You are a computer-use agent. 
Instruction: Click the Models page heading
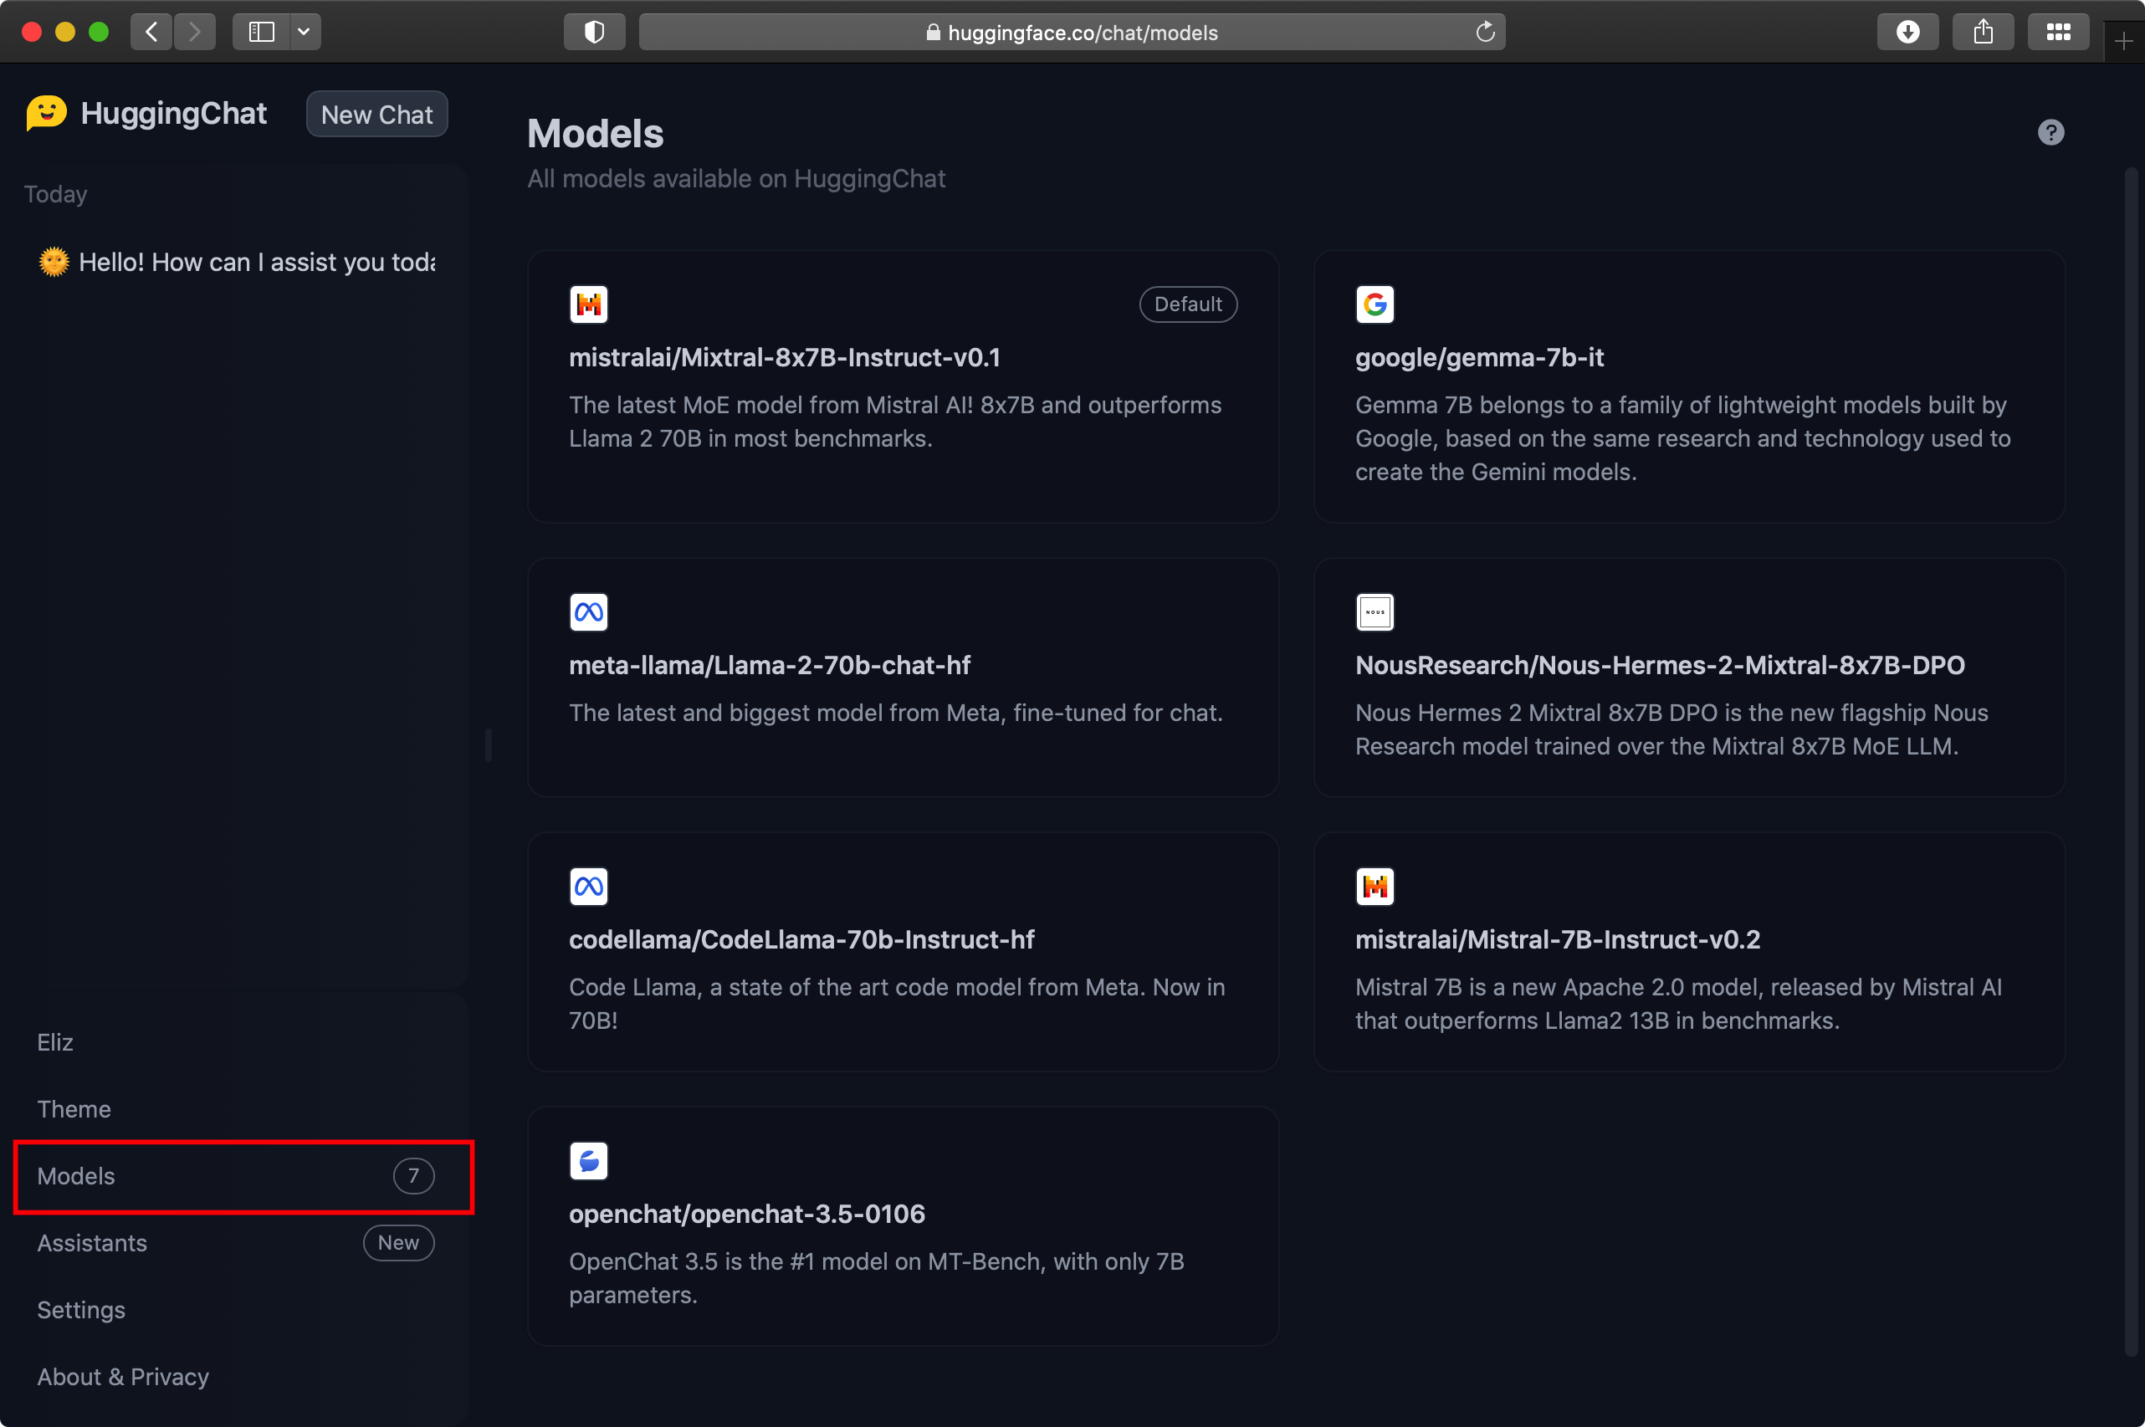click(x=595, y=134)
